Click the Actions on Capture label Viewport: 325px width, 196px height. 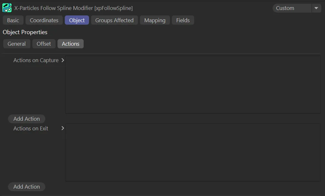pyautogui.click(x=36, y=60)
